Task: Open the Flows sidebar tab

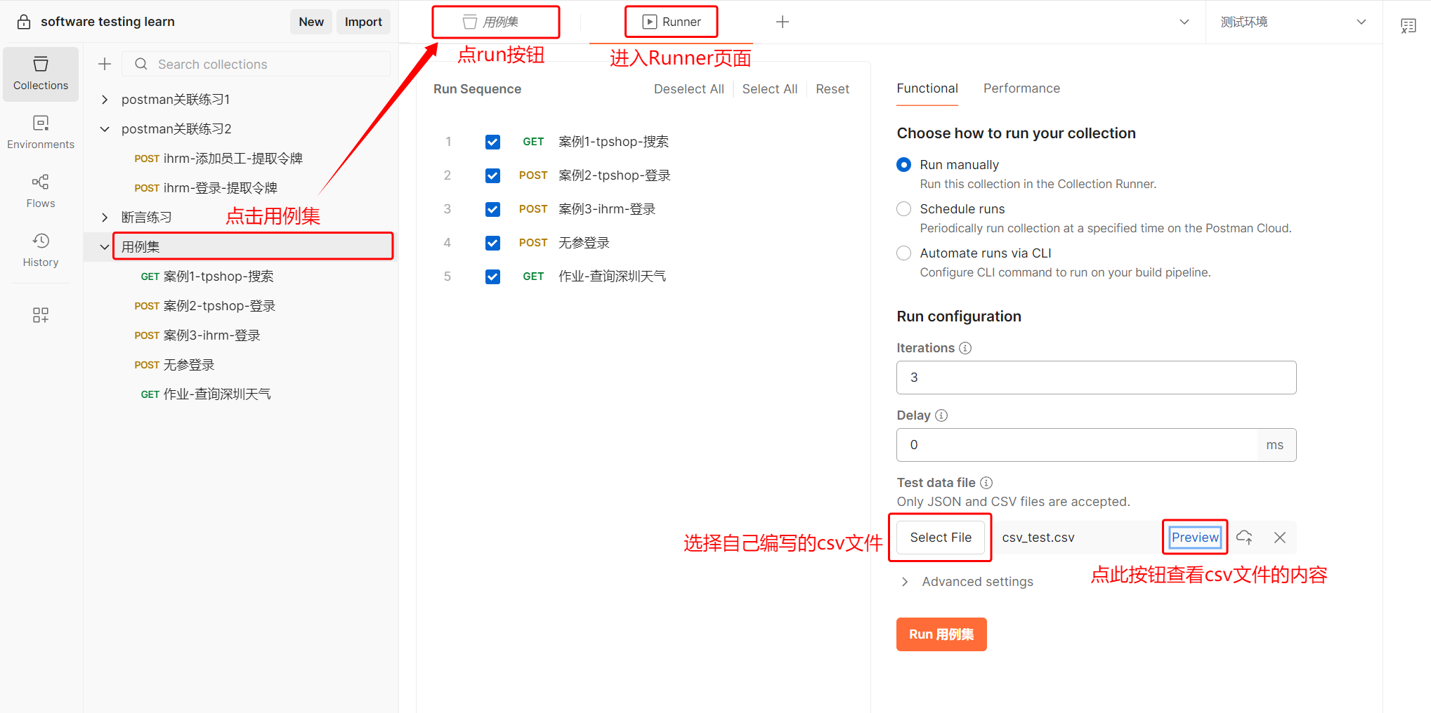Action: [41, 192]
